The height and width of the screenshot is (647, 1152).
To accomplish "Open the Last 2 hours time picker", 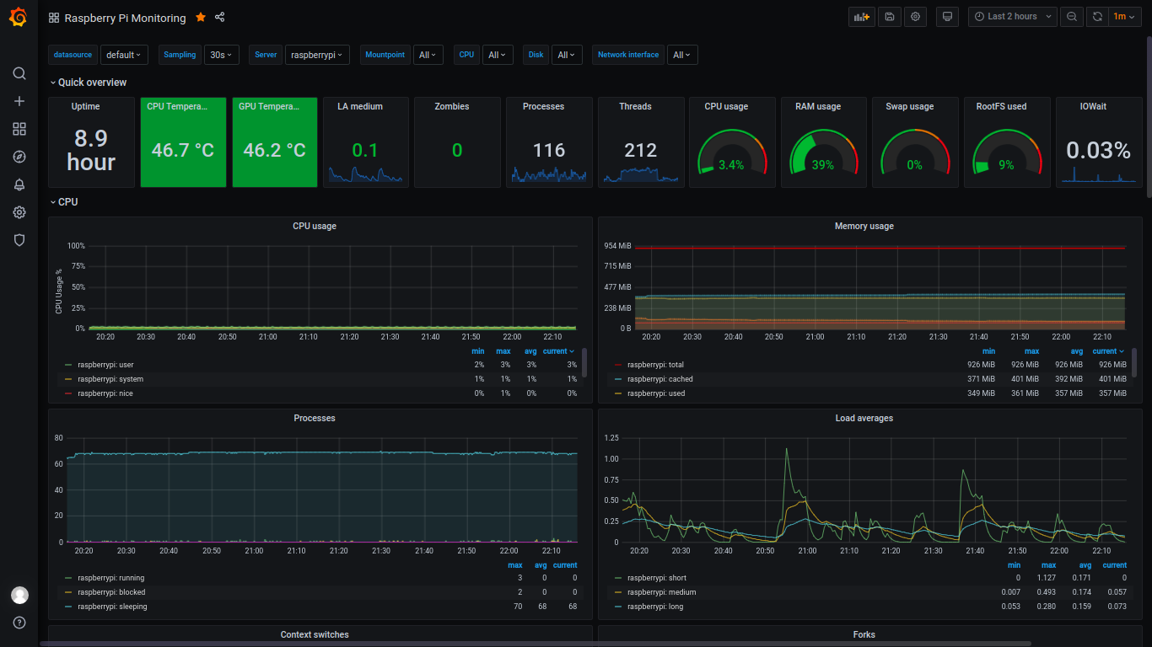I will tap(1013, 17).
